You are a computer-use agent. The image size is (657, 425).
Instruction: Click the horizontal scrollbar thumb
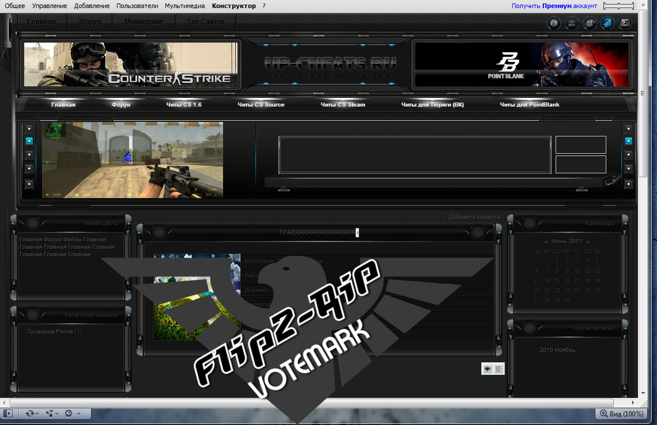pos(312,403)
